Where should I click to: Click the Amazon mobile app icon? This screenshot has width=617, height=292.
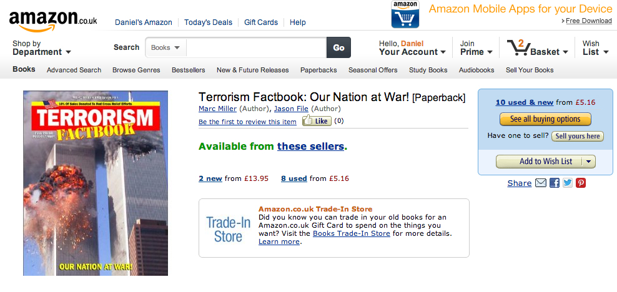(405, 14)
